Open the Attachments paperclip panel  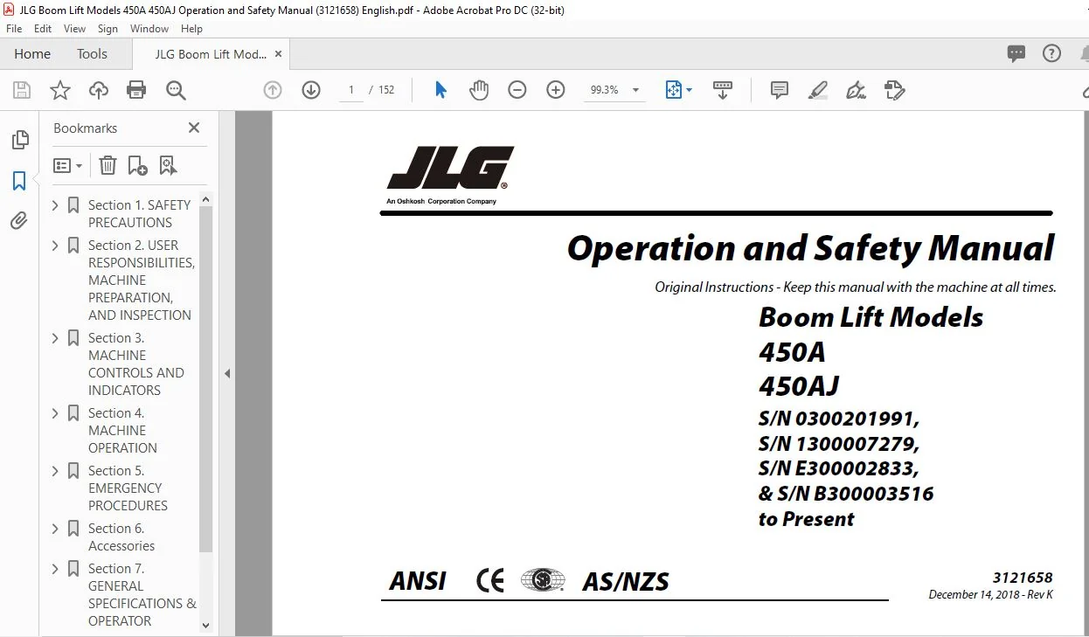tap(18, 221)
